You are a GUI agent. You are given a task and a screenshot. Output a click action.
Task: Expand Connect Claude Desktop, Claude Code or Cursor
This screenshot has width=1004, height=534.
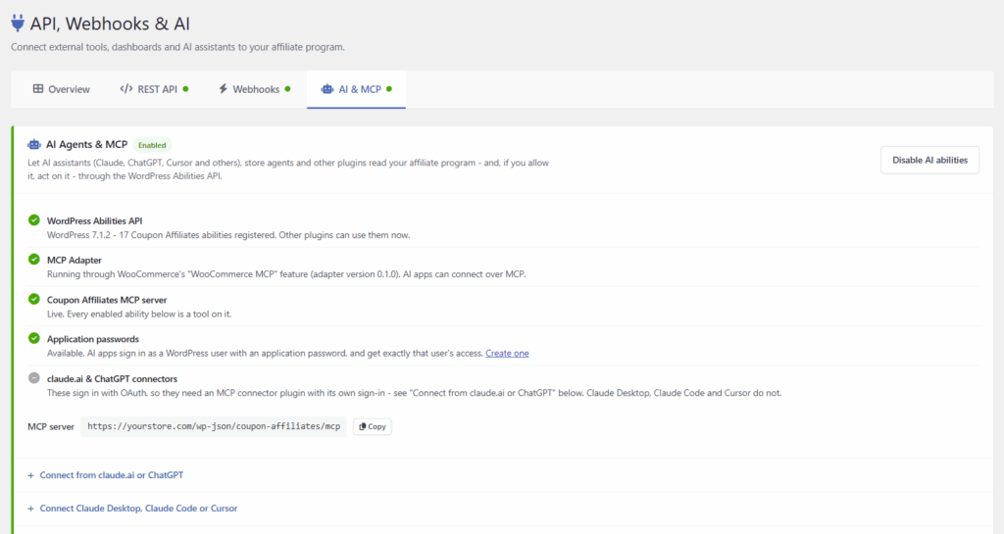[x=138, y=509]
